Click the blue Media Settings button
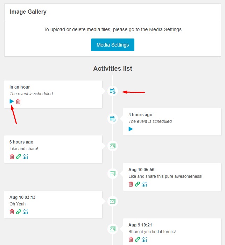Screen dimensions: 225x245 113,45
